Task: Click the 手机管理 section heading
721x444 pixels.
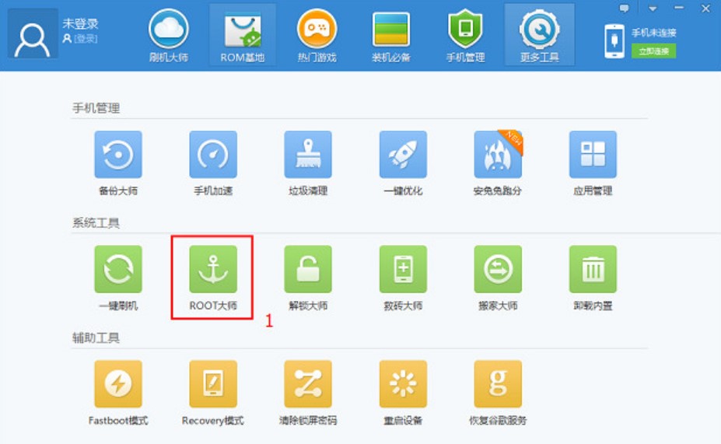Action: tap(96, 108)
